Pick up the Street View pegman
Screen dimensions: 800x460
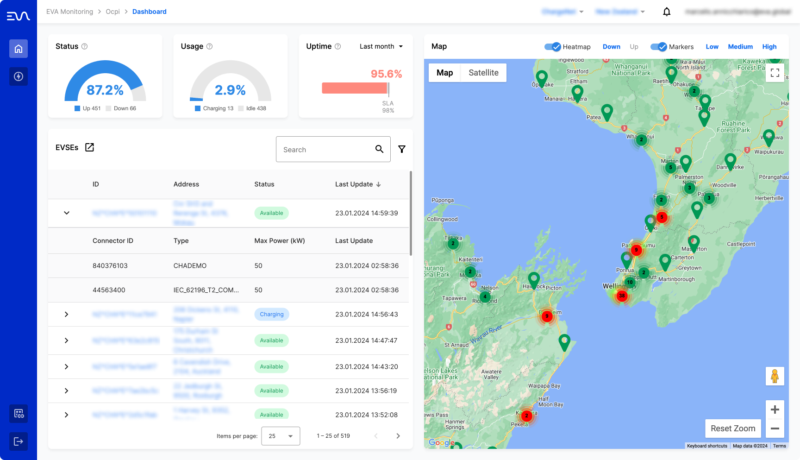(775, 376)
